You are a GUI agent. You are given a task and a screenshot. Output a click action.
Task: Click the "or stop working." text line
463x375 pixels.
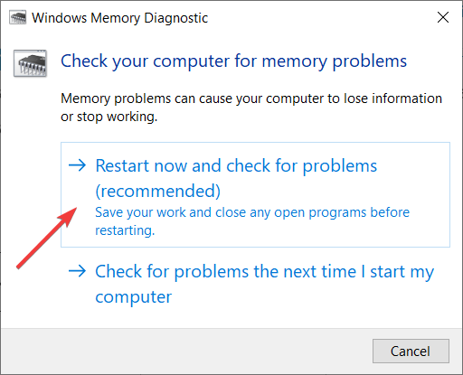pyautogui.click(x=109, y=117)
